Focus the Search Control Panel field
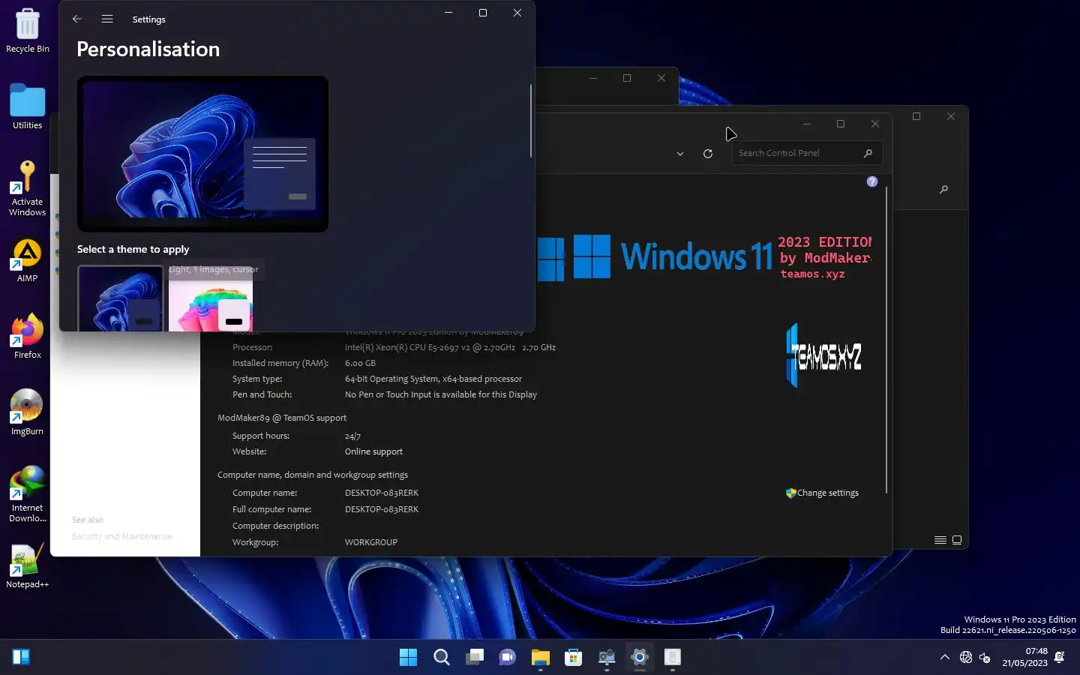Image resolution: width=1080 pixels, height=675 pixels. (x=806, y=153)
